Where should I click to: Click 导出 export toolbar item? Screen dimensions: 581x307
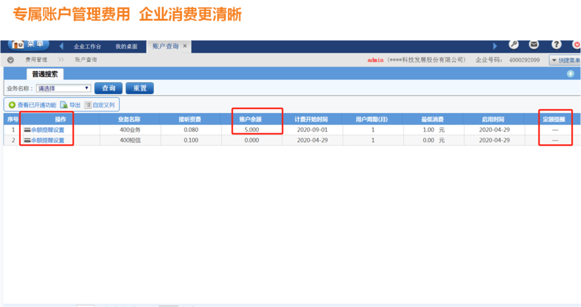click(x=70, y=105)
